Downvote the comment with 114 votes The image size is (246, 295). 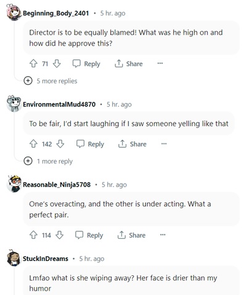click(59, 235)
